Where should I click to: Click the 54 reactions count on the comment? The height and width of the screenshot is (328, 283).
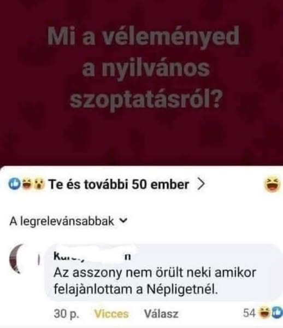pos(249,313)
